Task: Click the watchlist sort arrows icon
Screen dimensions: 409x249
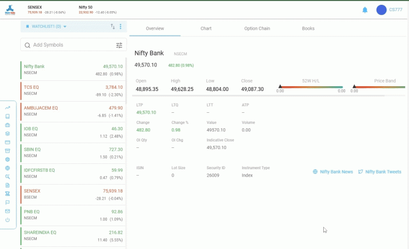Action: click(113, 26)
